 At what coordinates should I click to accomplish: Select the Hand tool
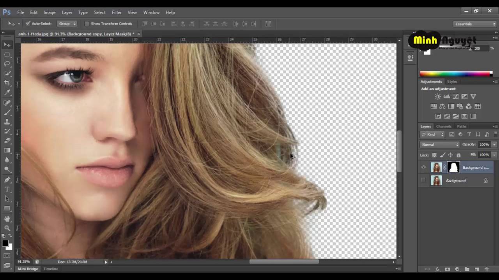click(7, 219)
